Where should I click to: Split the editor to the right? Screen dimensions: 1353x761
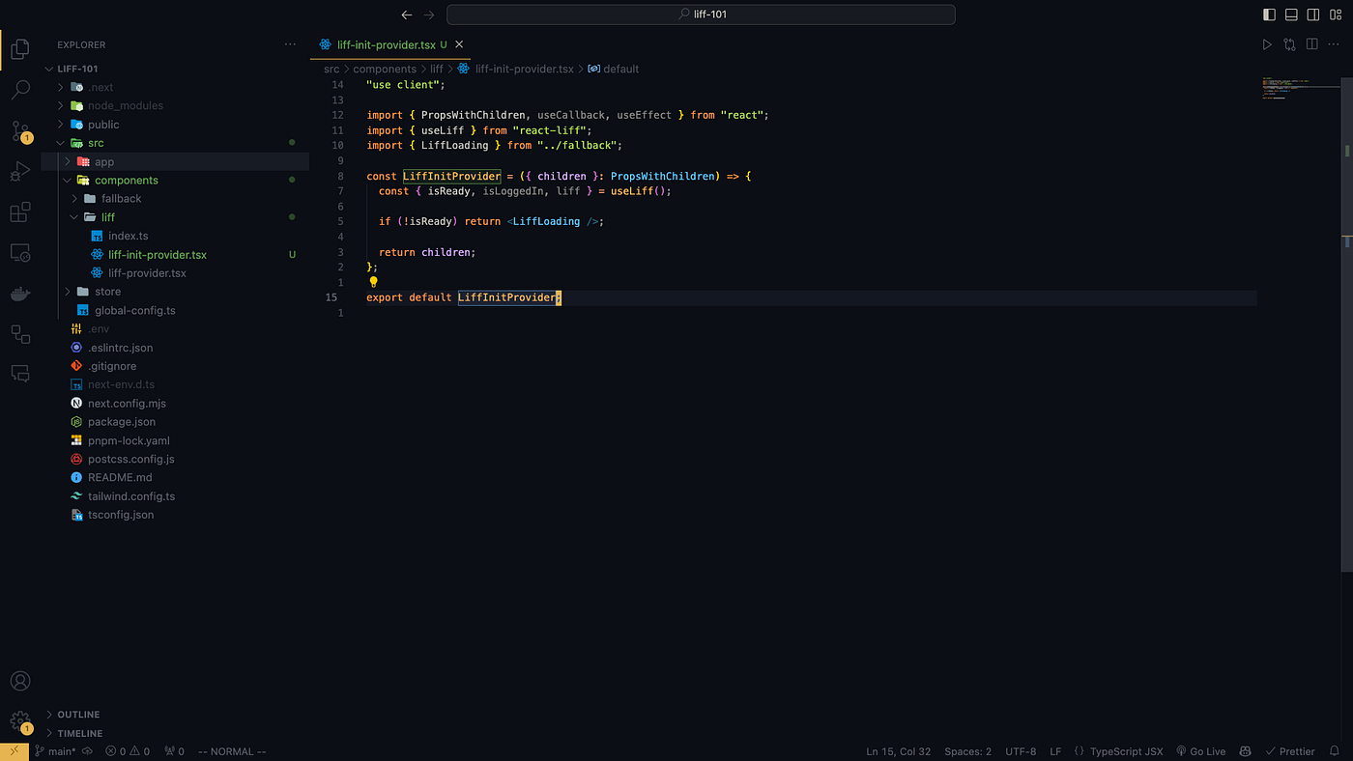click(x=1311, y=44)
